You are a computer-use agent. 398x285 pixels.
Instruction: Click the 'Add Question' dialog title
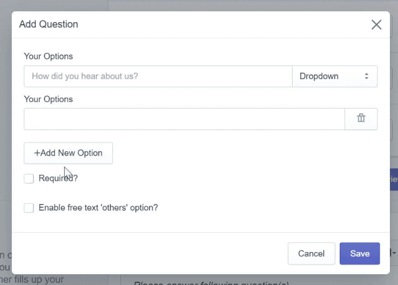pyautogui.click(x=49, y=24)
